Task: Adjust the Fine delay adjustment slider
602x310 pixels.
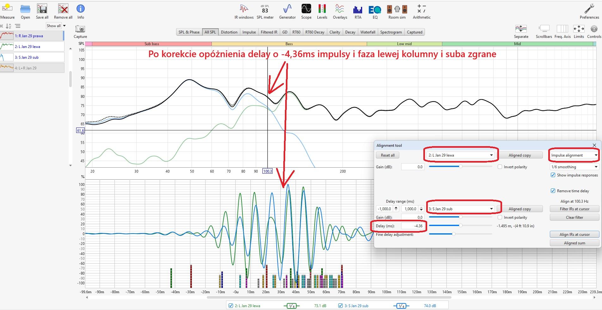Action: coord(454,234)
